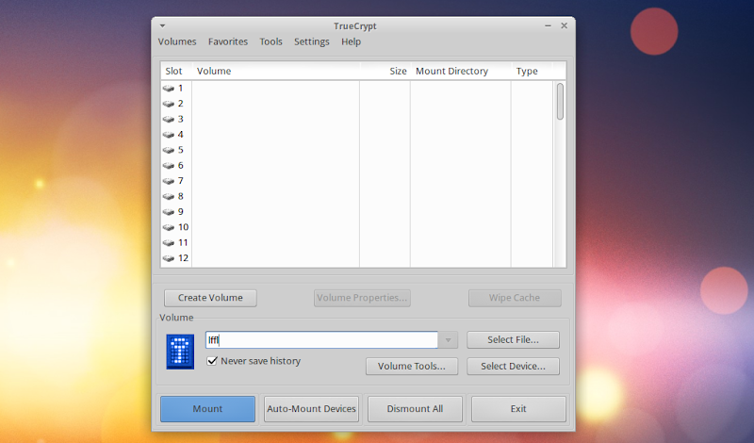The width and height of the screenshot is (754, 443).
Task: Click the Mount Directory column header
Action: click(x=460, y=72)
